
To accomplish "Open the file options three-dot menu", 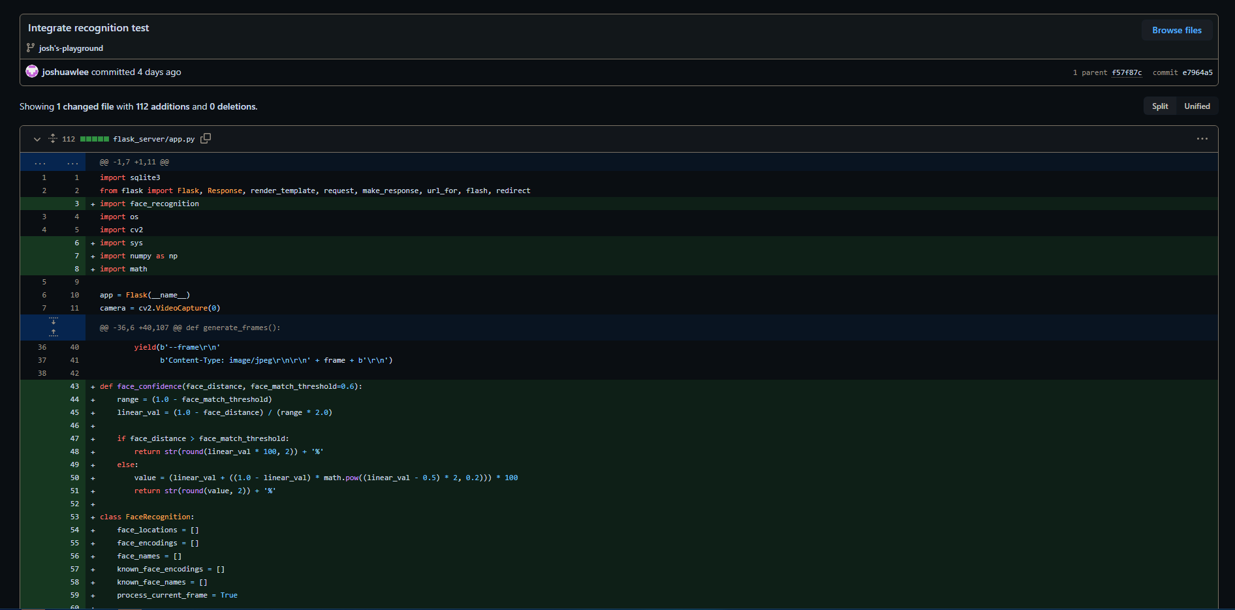I will tap(1202, 139).
